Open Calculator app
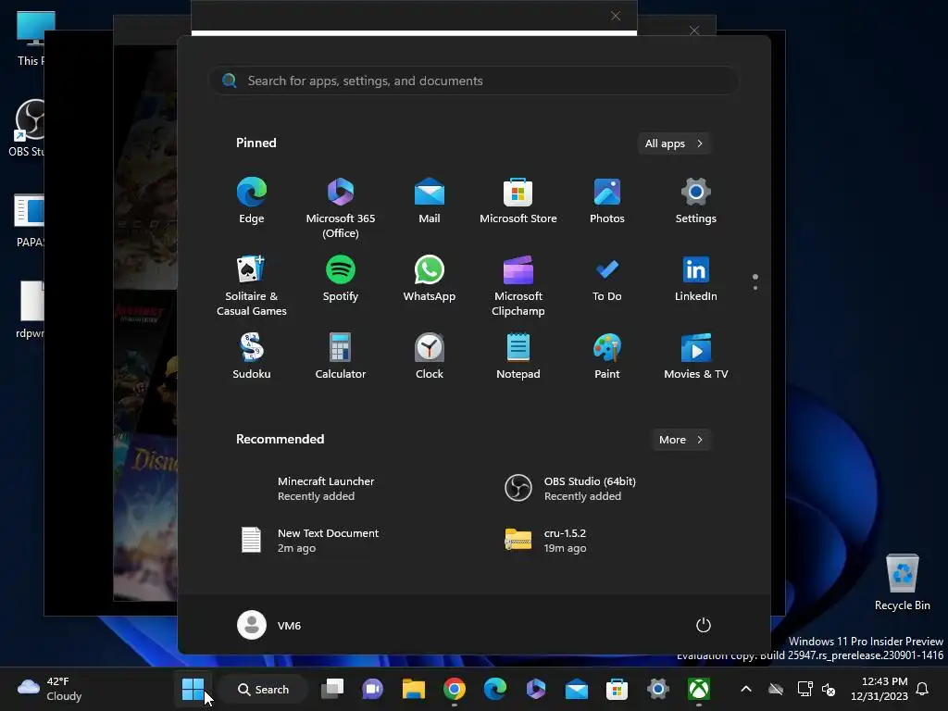The height and width of the screenshot is (711, 948). point(341,356)
